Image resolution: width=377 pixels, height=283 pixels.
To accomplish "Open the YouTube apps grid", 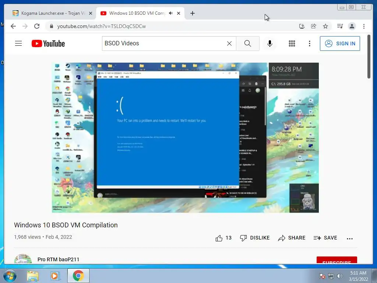I will click(x=292, y=43).
